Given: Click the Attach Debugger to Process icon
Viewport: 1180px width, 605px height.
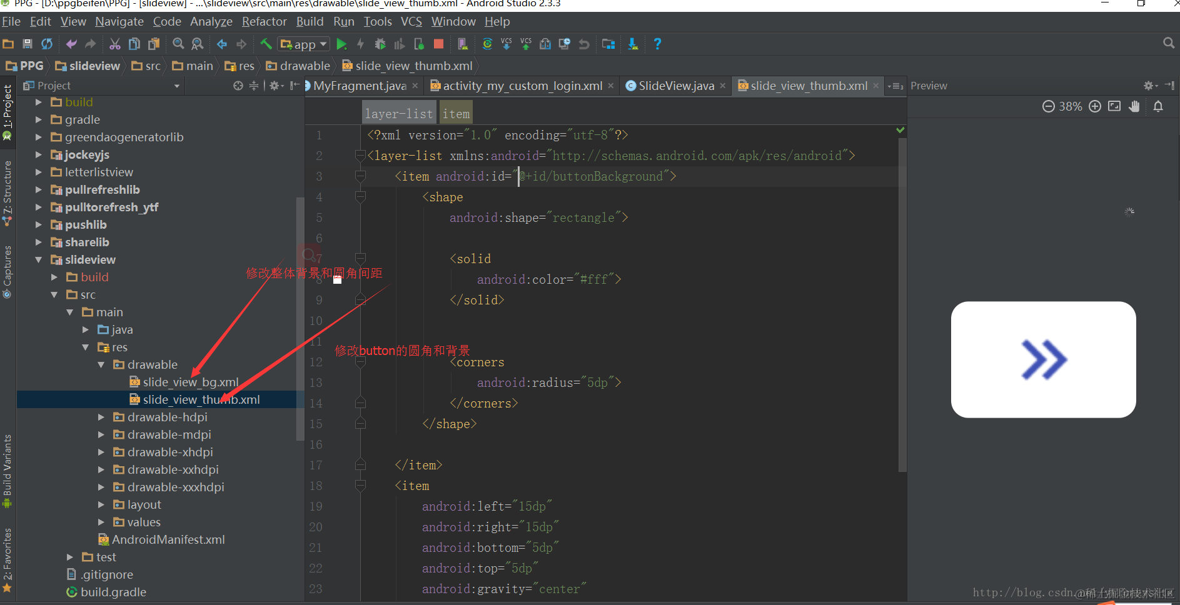Looking at the screenshot, I should point(419,44).
